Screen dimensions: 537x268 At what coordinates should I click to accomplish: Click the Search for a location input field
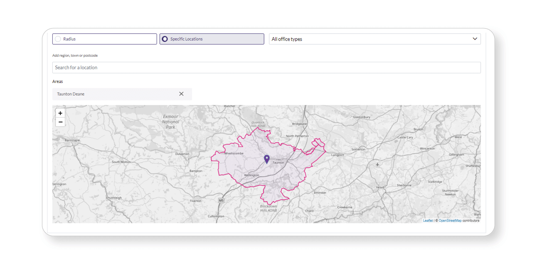pyautogui.click(x=166, y=67)
